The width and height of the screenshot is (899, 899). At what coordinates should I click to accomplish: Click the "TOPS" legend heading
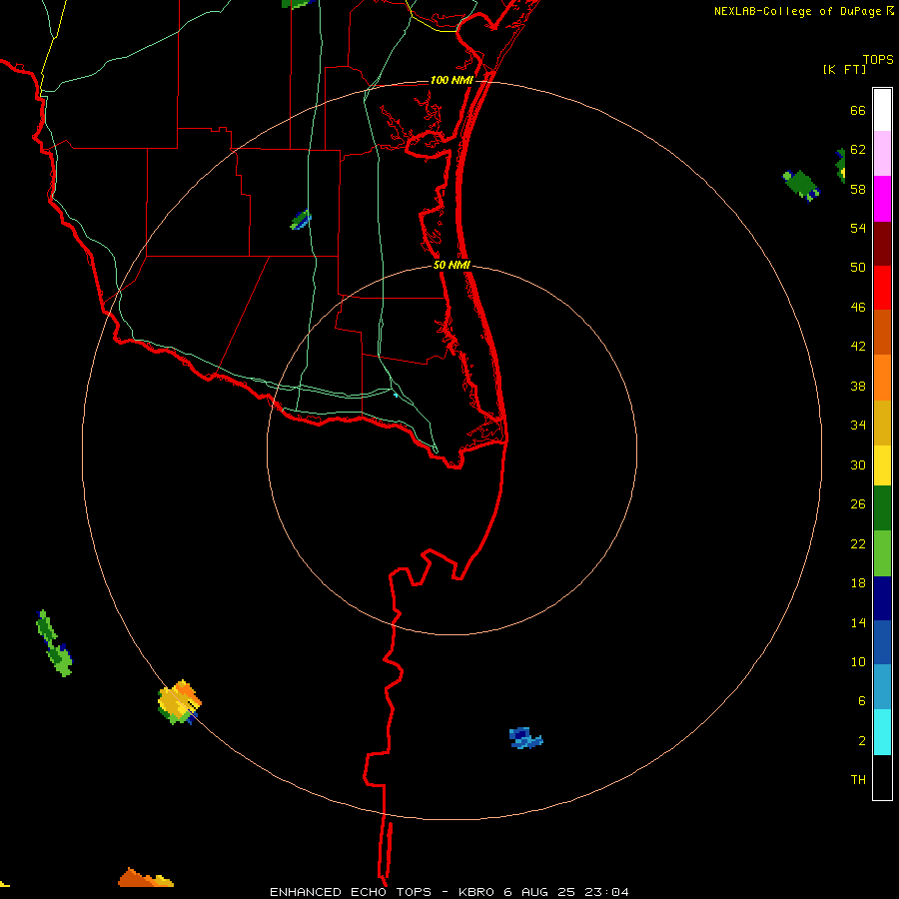point(878,59)
